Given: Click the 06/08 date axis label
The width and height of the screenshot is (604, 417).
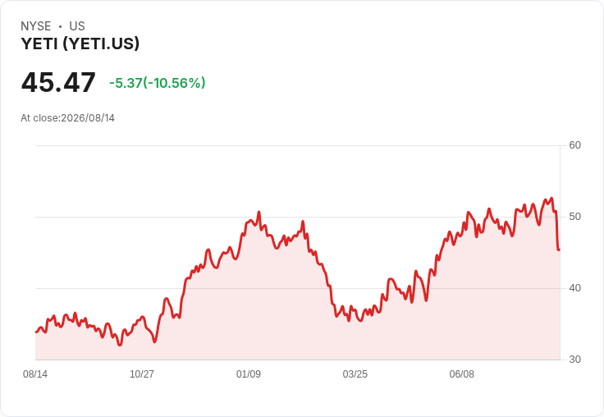Looking at the screenshot, I should (462, 373).
